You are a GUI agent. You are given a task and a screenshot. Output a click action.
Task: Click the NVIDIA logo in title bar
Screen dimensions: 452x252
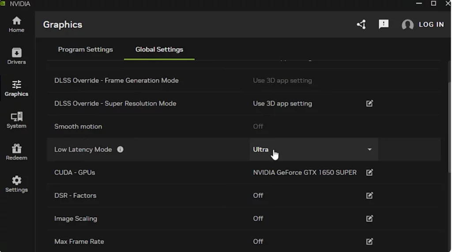tap(3, 4)
